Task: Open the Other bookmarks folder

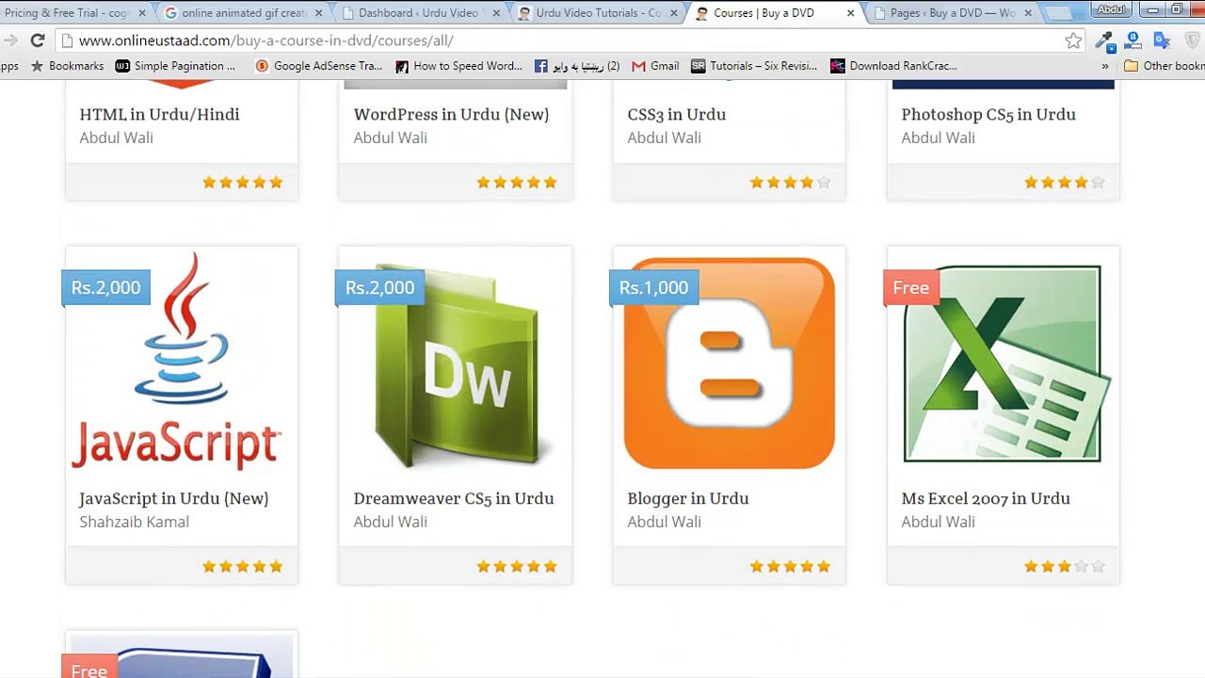Action: pos(1165,66)
